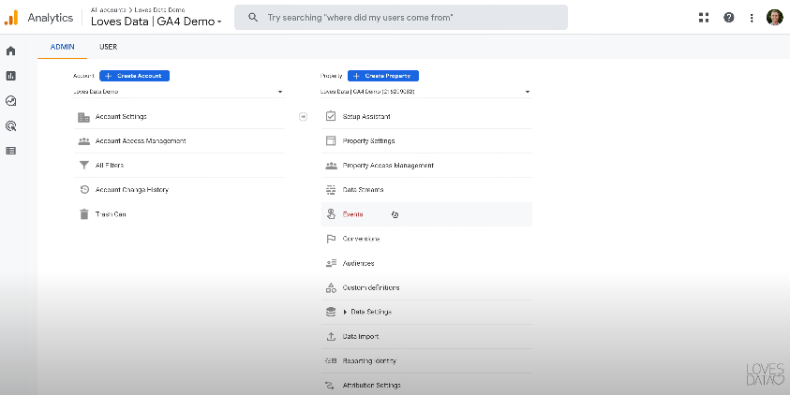Open Audiences link
The height and width of the screenshot is (395, 790).
pos(358,263)
